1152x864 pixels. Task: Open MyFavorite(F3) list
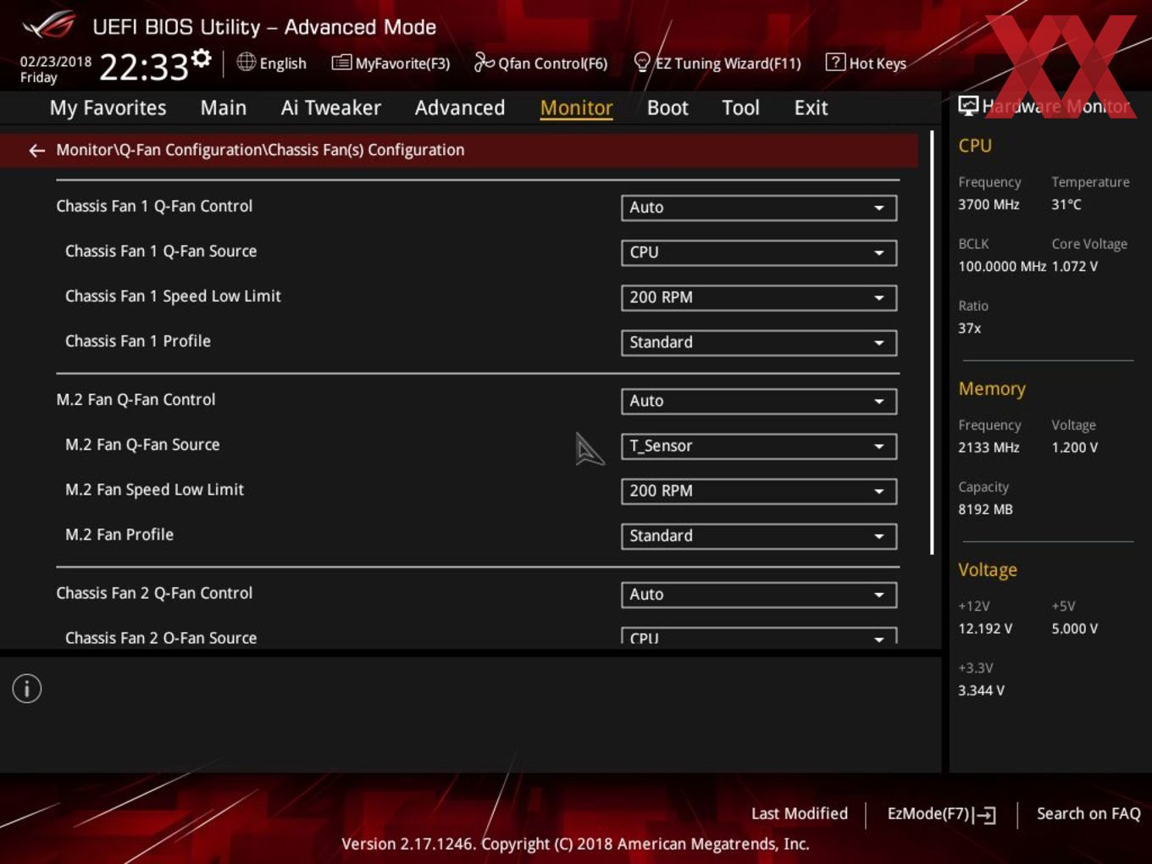(390, 63)
